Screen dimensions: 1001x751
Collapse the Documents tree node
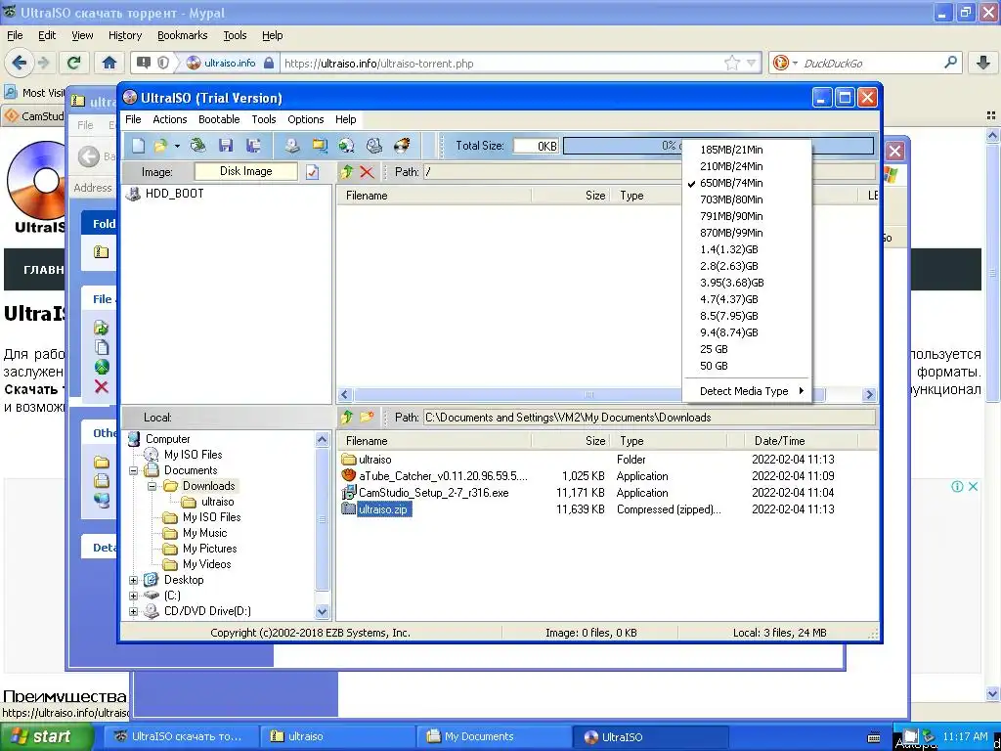(133, 470)
